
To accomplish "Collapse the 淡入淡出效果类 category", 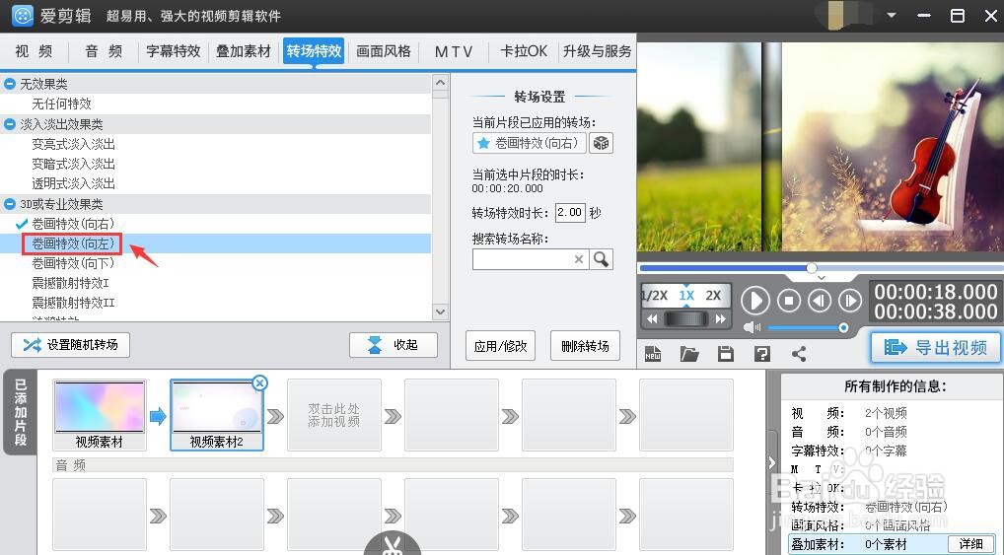I will coord(10,124).
